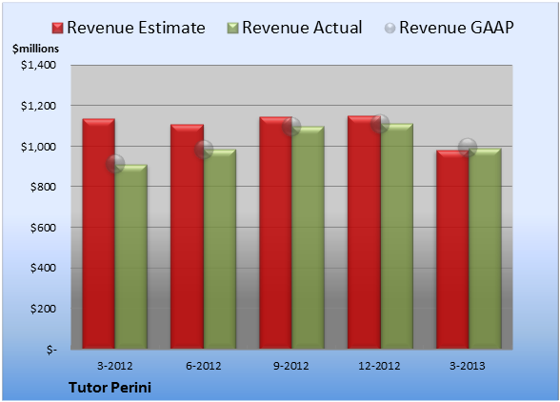This screenshot has height=402, width=560.
Task: Select the red estimate bar for 12-2012
Action: [364, 232]
